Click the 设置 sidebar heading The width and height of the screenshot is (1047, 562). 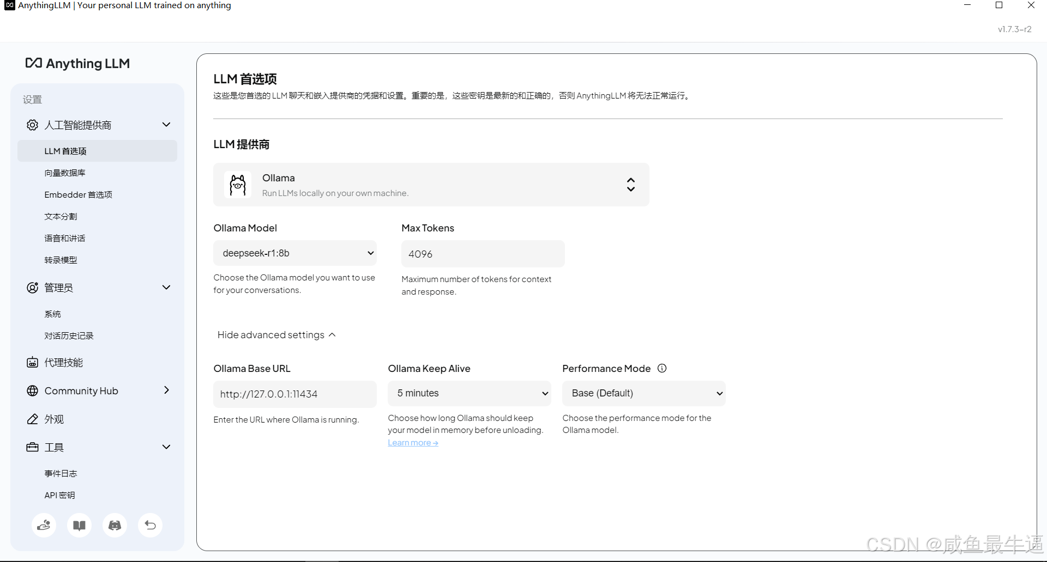(x=32, y=100)
